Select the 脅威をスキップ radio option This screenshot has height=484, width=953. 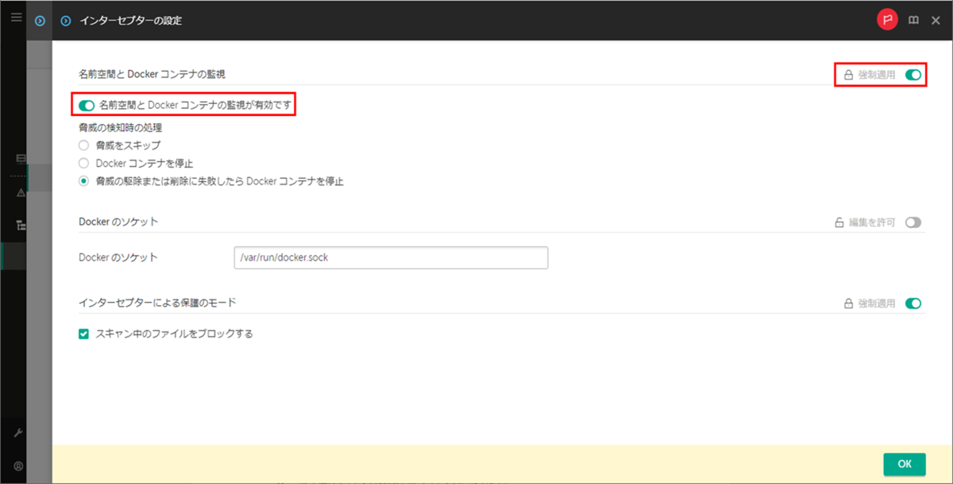coord(83,145)
